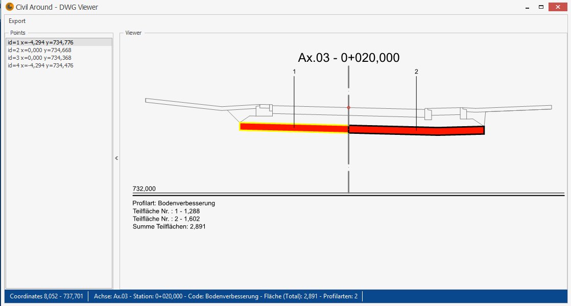The image size is (571, 306).
Task: Click the Achse Ax.03 status bar entry
Action: (x=225, y=296)
